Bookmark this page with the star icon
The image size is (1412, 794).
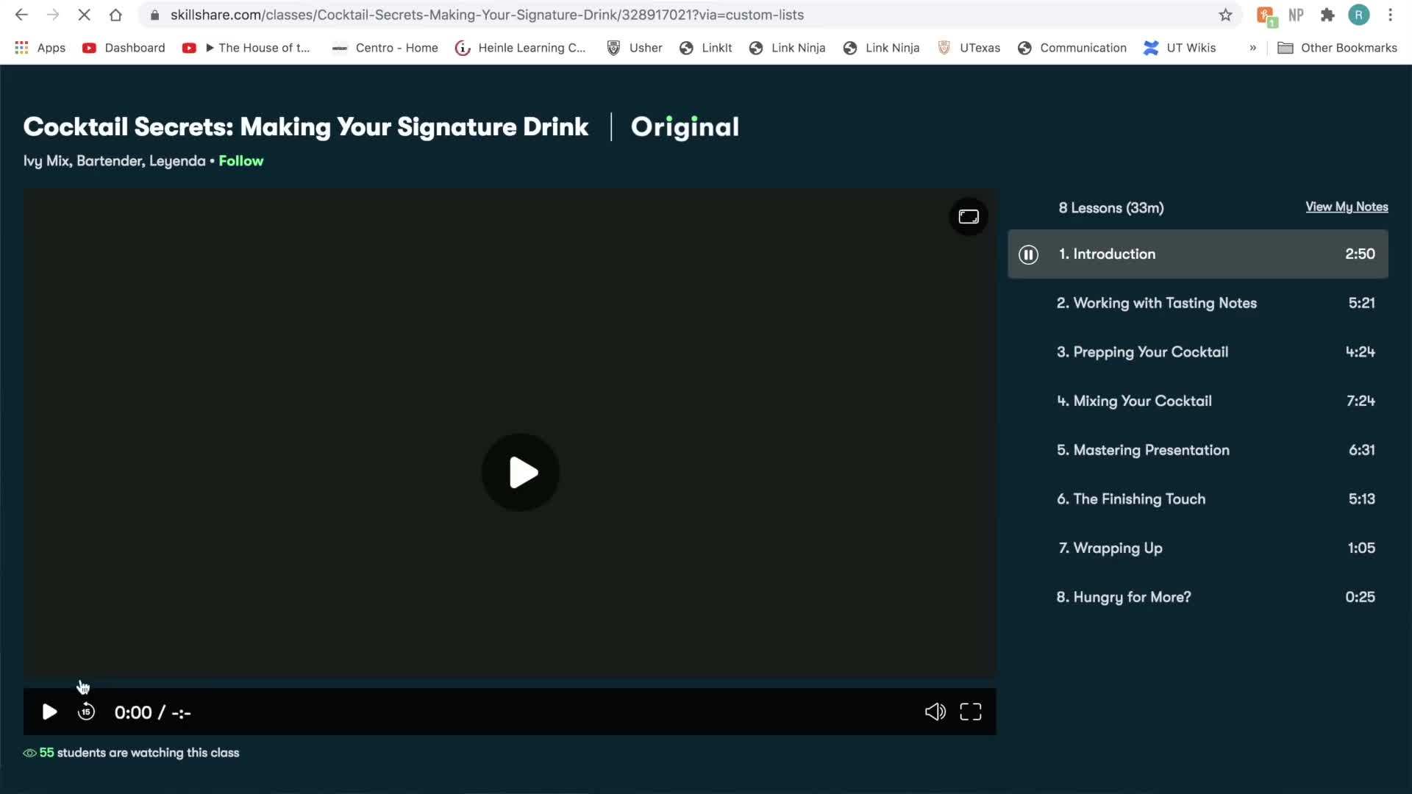(x=1225, y=15)
